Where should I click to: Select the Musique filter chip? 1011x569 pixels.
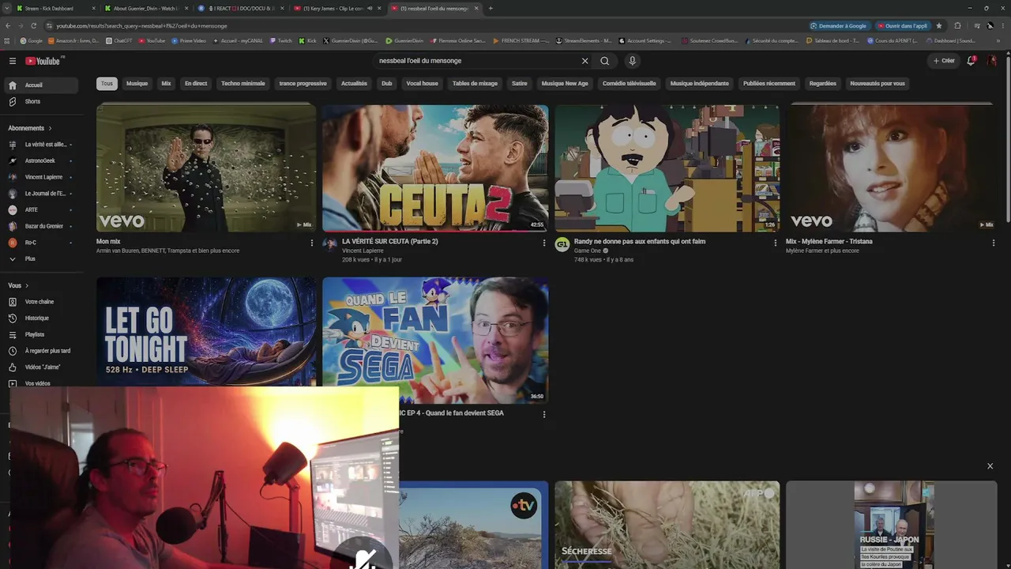(137, 83)
